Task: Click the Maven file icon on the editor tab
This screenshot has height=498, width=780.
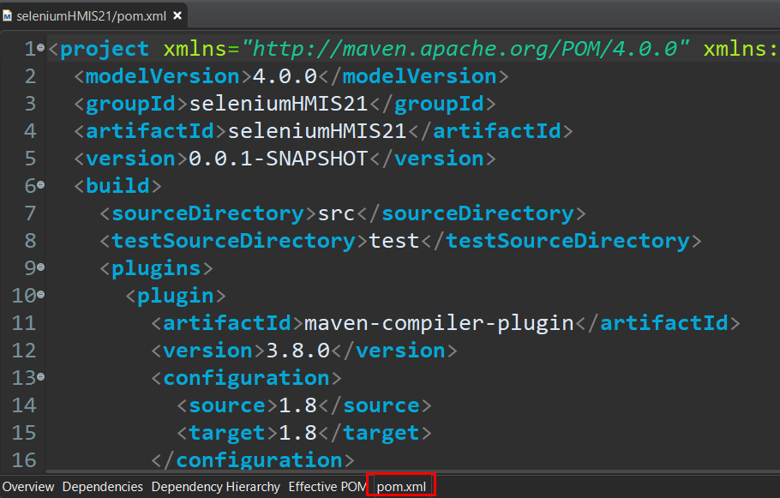Action: [8, 15]
